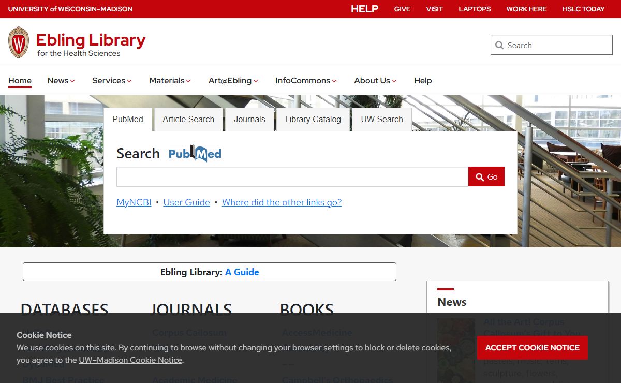Click the HSLC TODAY link
621x383 pixels.
[x=584, y=9]
